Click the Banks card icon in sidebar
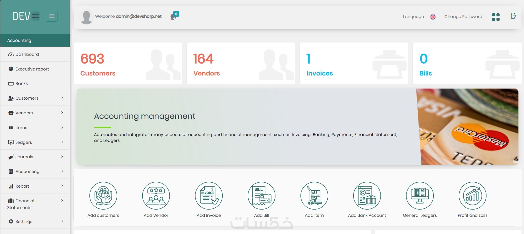The image size is (524, 234). point(11,84)
